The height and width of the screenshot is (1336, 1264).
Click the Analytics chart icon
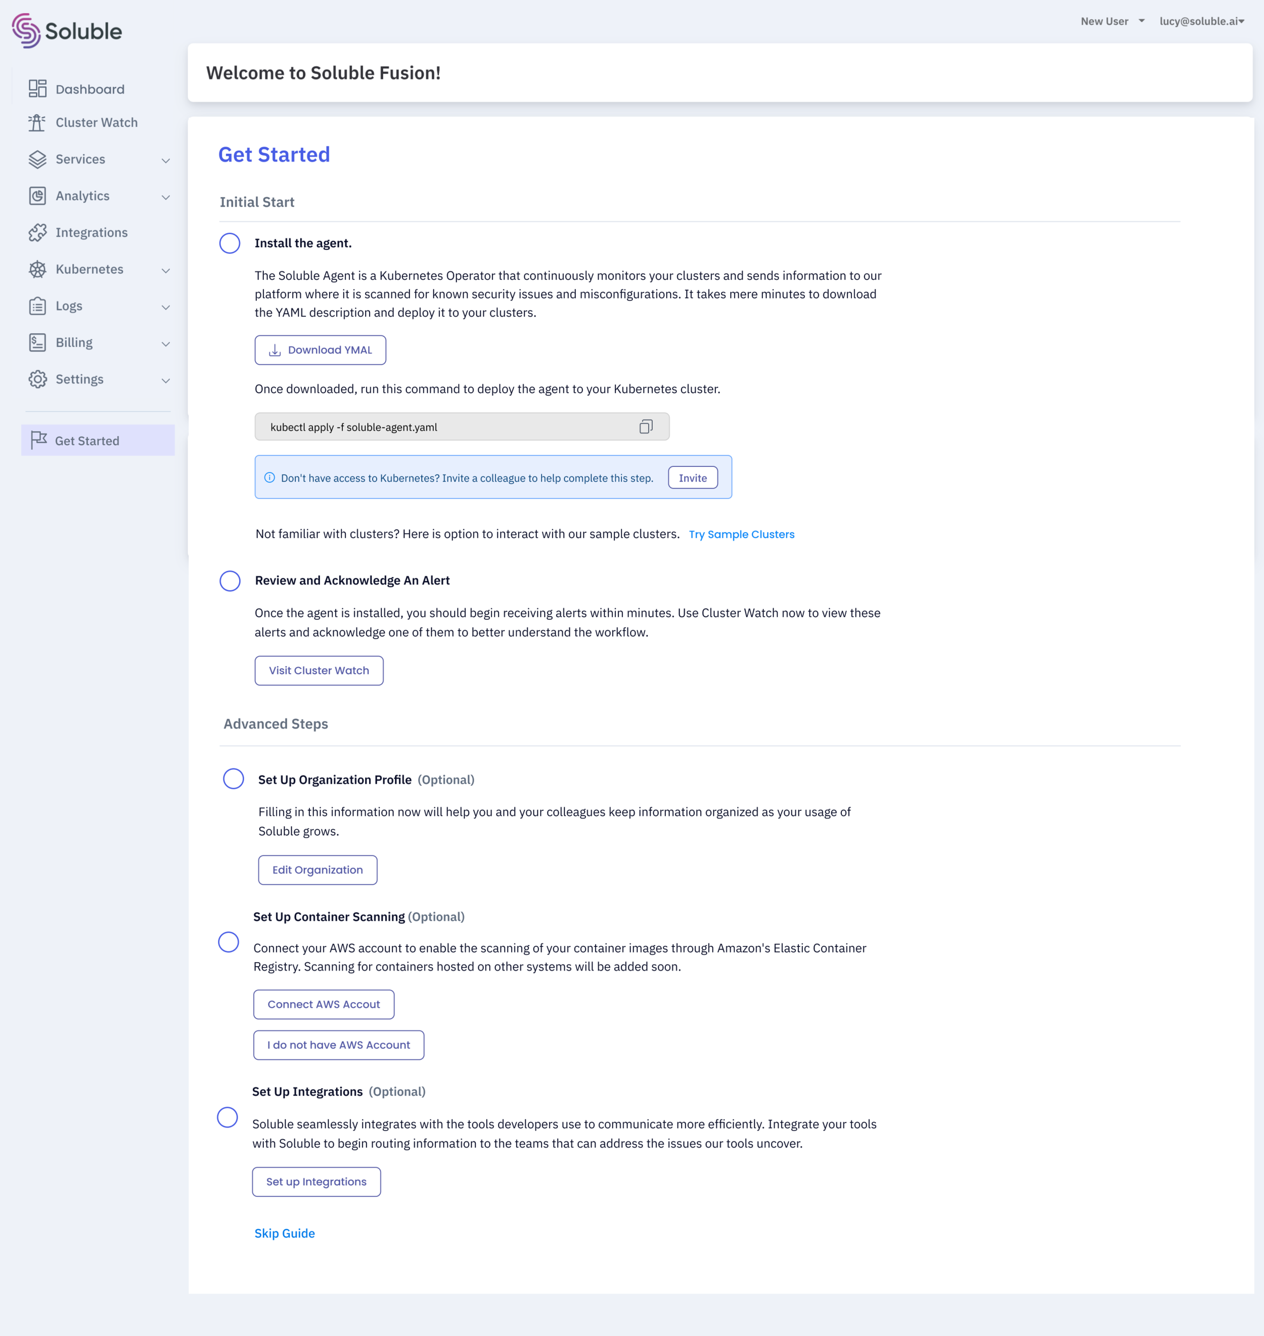[x=38, y=196]
